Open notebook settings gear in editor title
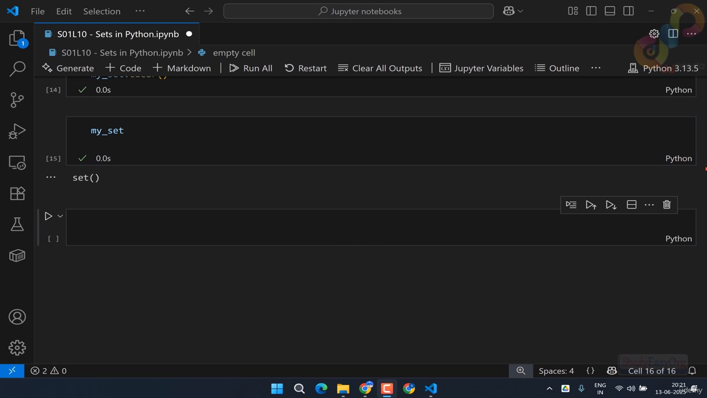 (654, 34)
